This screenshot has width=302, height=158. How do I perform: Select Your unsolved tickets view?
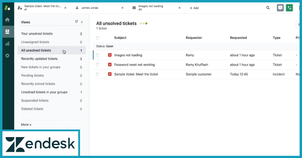(52, 34)
